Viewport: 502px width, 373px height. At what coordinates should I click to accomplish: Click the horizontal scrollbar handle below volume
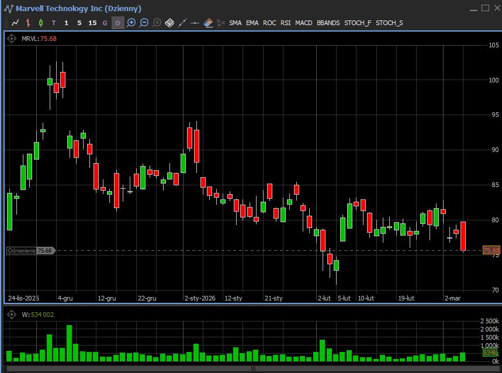tap(252, 369)
